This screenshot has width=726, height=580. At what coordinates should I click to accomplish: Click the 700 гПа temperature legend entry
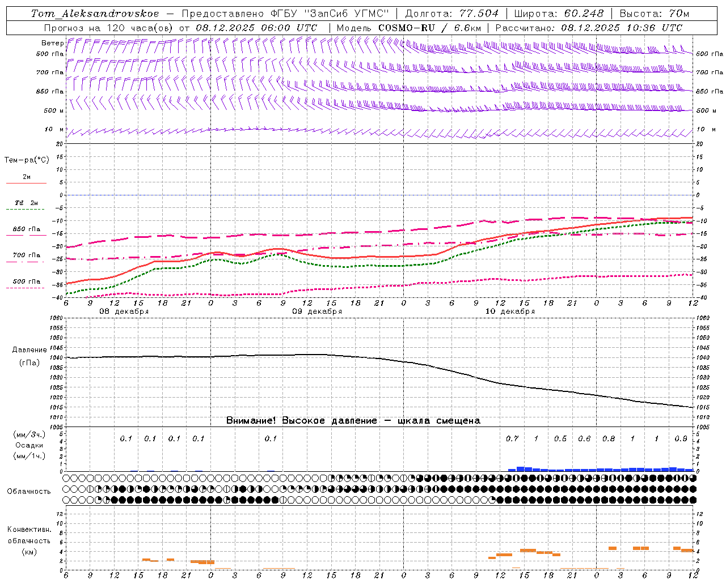coord(27,255)
